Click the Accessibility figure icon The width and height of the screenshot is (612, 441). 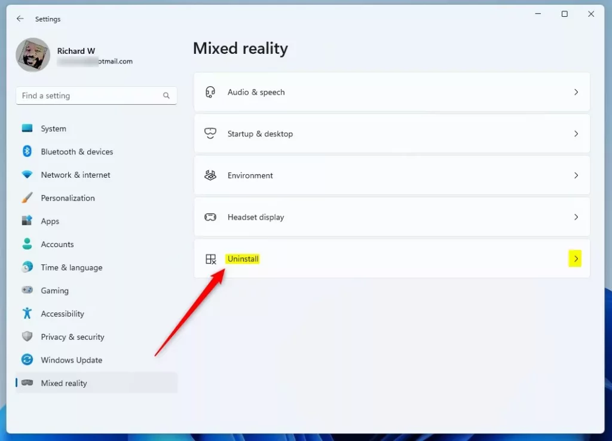coord(27,314)
